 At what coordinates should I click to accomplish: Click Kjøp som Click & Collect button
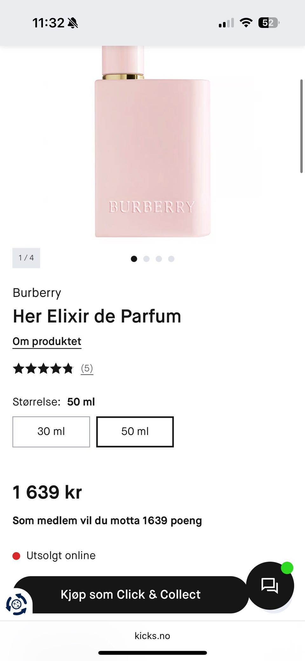pos(131,595)
